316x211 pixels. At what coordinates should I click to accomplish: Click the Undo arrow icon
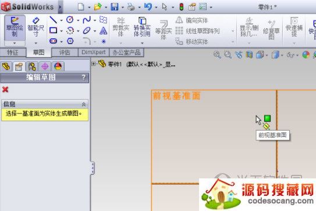(148, 7)
